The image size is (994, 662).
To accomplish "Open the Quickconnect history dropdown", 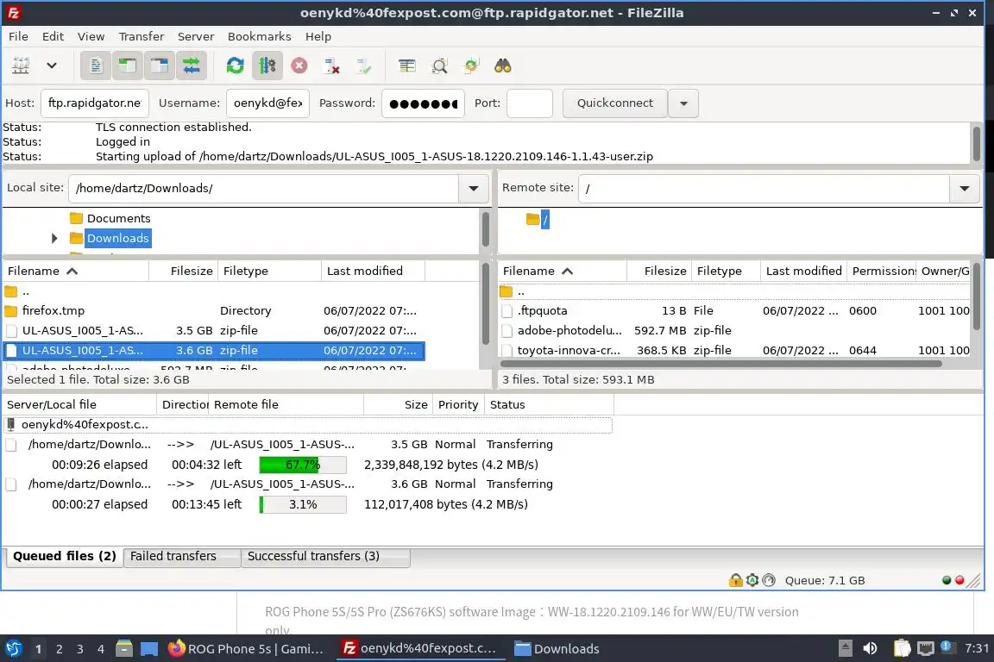I will [683, 103].
